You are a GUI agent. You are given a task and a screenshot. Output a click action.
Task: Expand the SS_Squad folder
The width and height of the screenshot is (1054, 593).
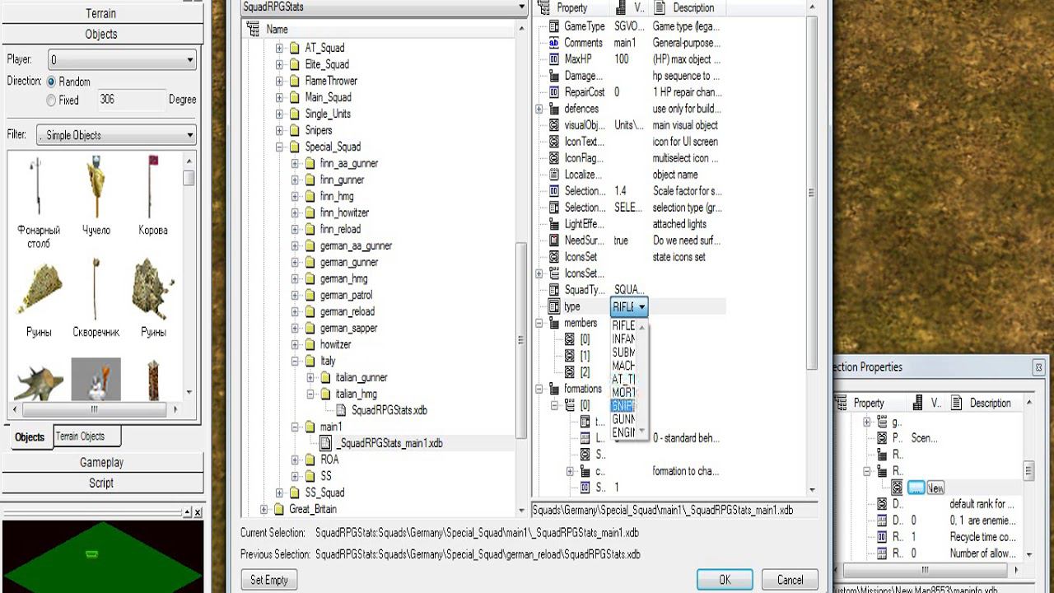(x=279, y=493)
